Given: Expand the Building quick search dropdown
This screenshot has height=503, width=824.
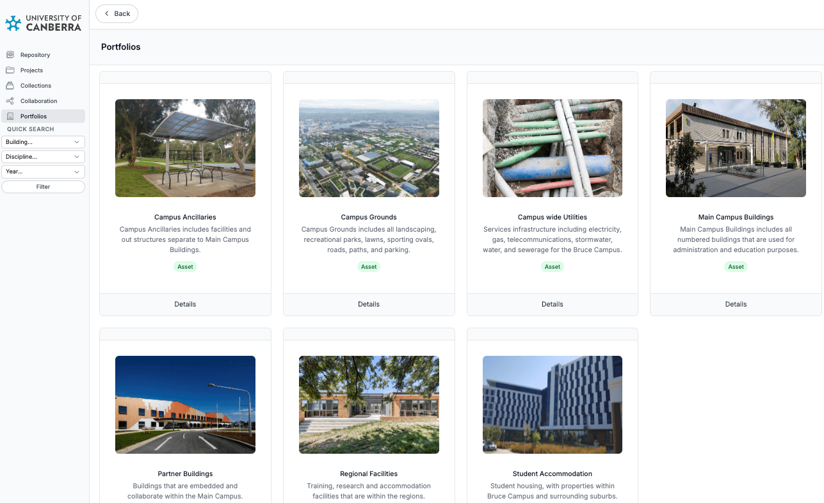Looking at the screenshot, I should [44, 142].
